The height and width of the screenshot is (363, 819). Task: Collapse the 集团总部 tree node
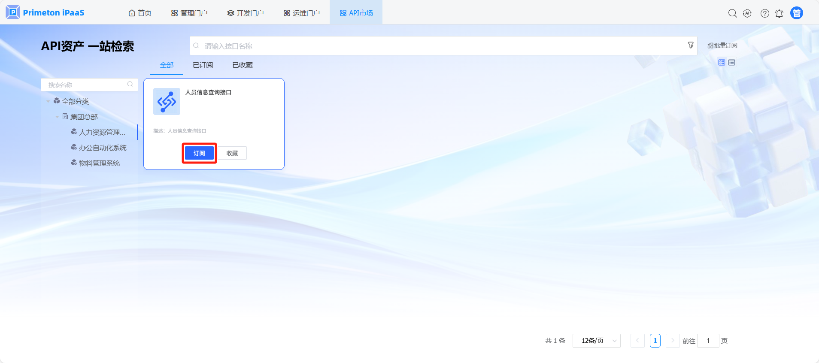coord(57,117)
